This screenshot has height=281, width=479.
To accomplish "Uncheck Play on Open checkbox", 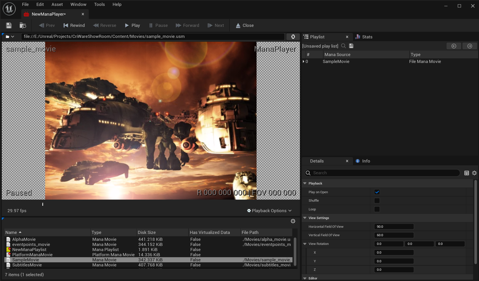I will tap(377, 192).
